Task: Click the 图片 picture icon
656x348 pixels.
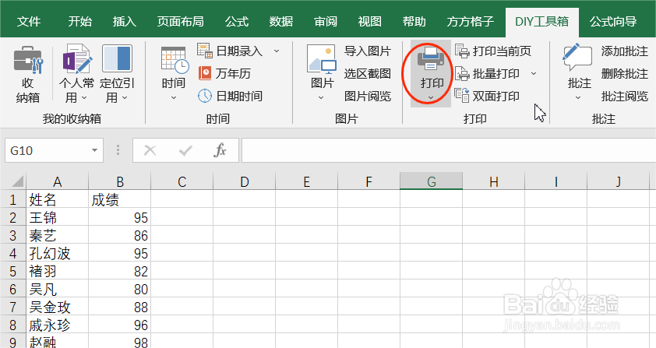Action: tap(321, 59)
